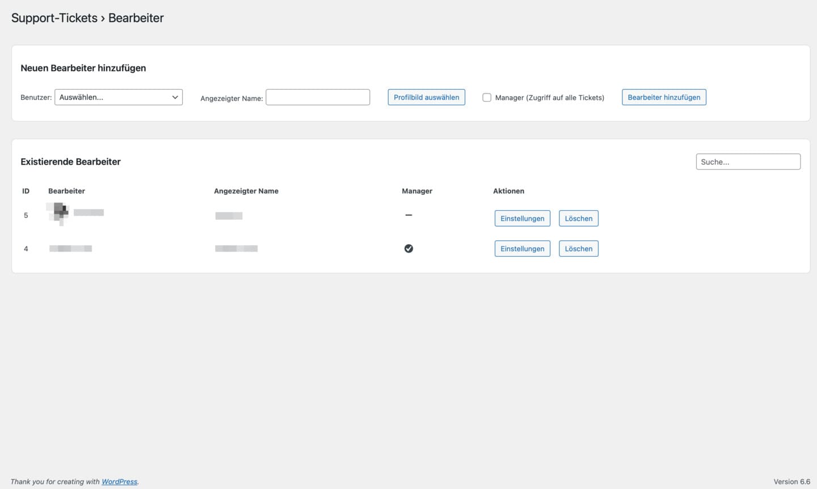
Task: Click the displayed name of Bearbeiter 4
Action: click(x=236, y=249)
